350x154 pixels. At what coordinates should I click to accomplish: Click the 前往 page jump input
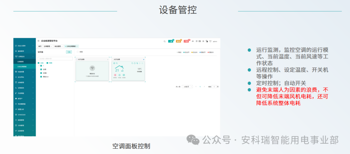214,87
